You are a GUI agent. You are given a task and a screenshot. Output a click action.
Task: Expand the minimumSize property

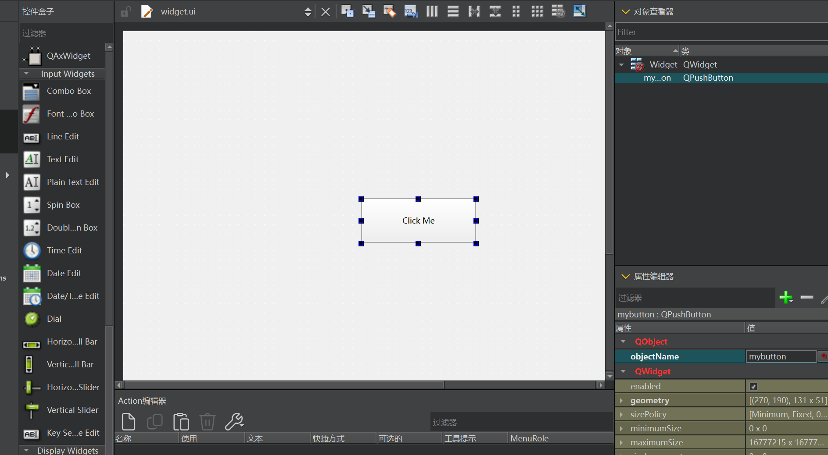[x=621, y=428]
